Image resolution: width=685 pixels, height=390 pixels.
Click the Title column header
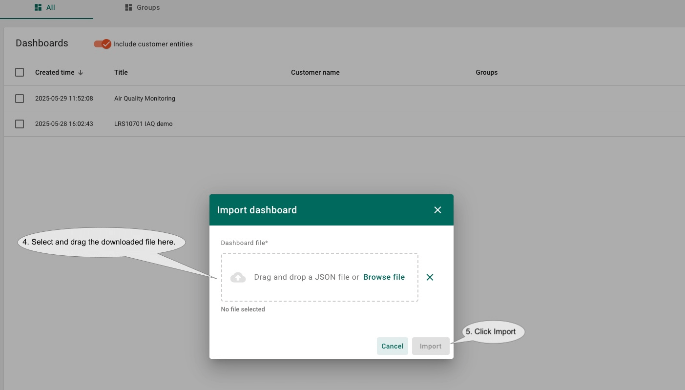121,72
